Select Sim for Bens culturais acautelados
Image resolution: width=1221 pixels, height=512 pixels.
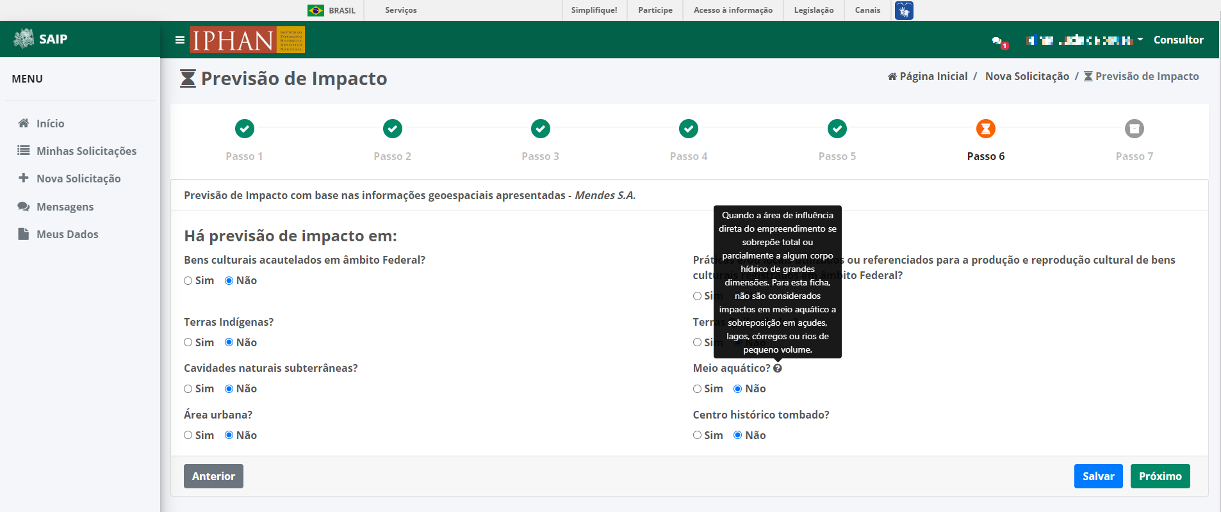[188, 280]
